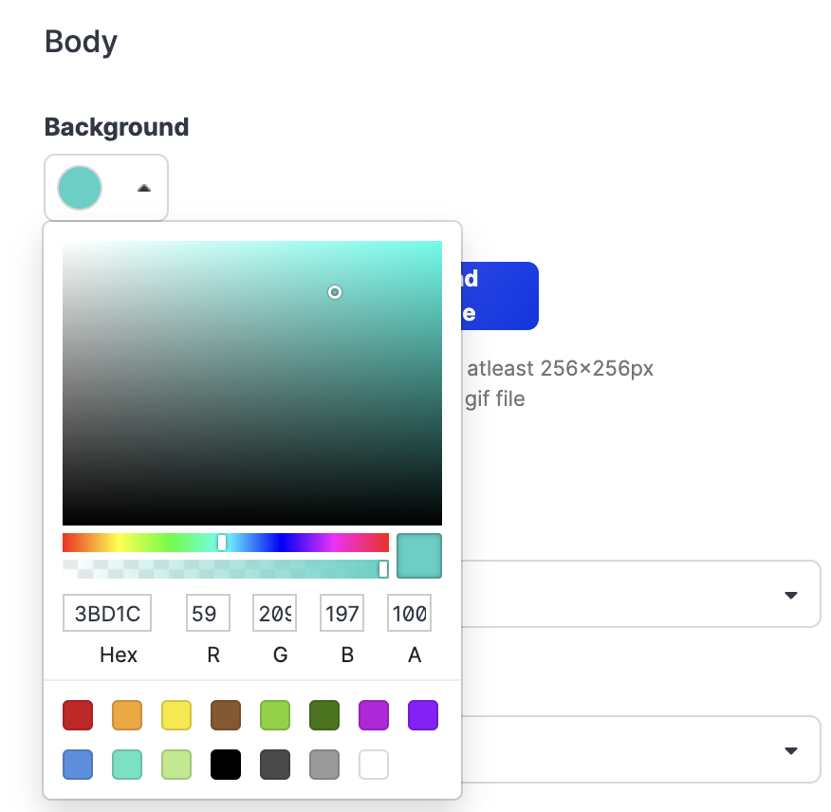This screenshot has height=812, width=831.
Task: Select the yellow preset color swatch
Action: (x=176, y=715)
